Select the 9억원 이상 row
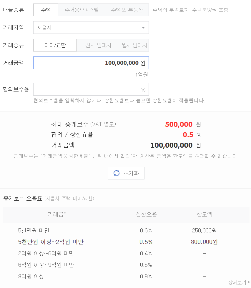This screenshot has height=288, width=251. coord(126,276)
